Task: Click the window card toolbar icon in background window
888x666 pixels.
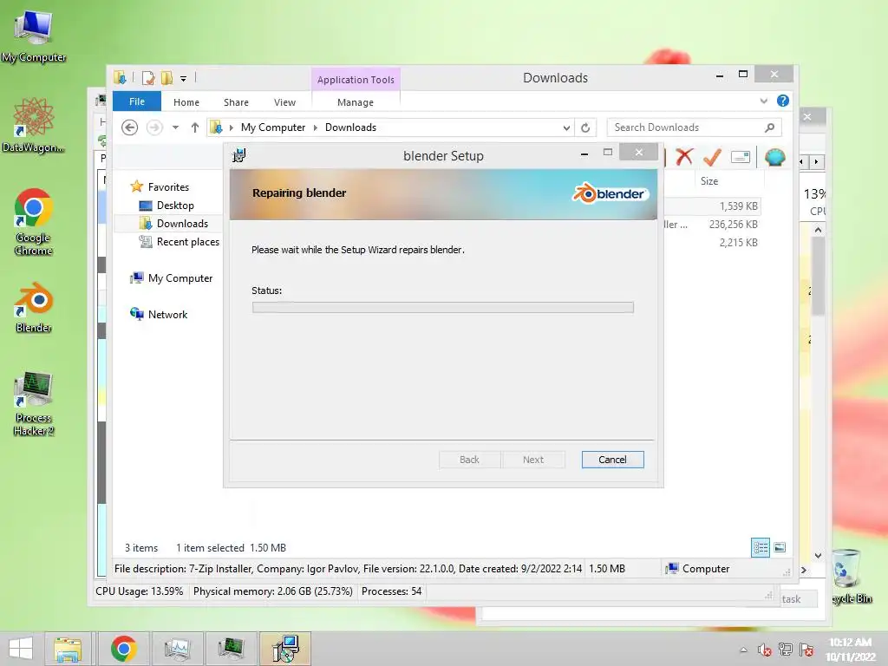Action: (741, 157)
